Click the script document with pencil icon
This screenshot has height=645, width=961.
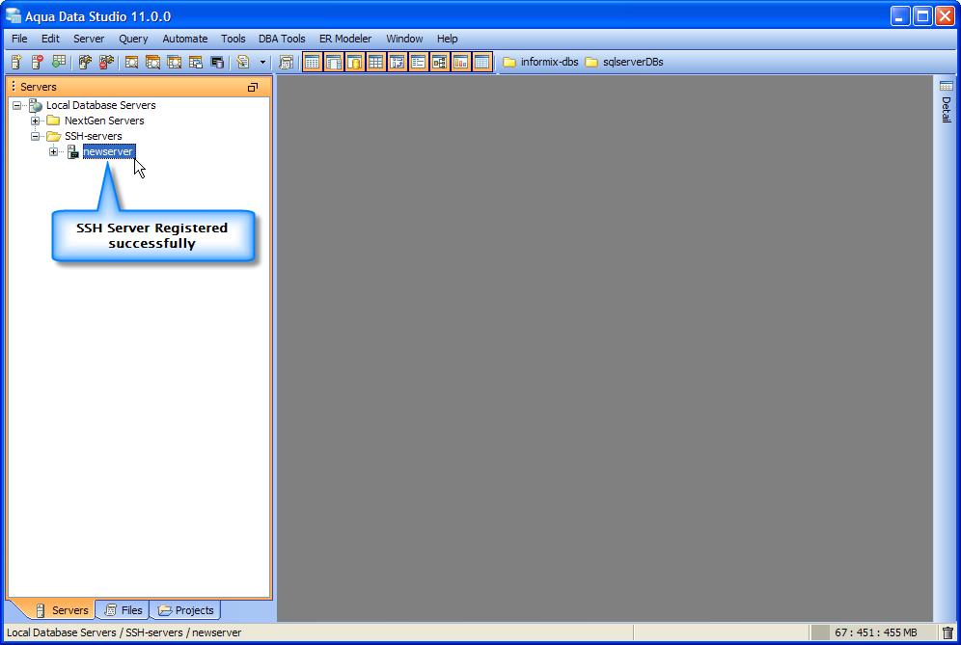click(x=243, y=62)
